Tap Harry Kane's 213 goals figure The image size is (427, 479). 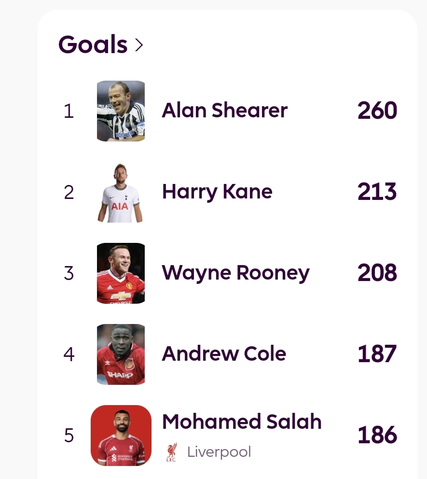pyautogui.click(x=377, y=192)
